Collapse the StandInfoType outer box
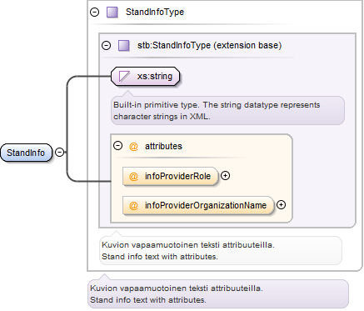 (x=95, y=12)
